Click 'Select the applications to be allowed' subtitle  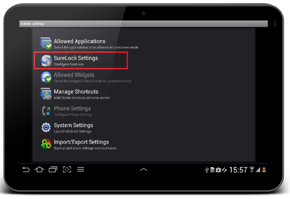point(96,47)
